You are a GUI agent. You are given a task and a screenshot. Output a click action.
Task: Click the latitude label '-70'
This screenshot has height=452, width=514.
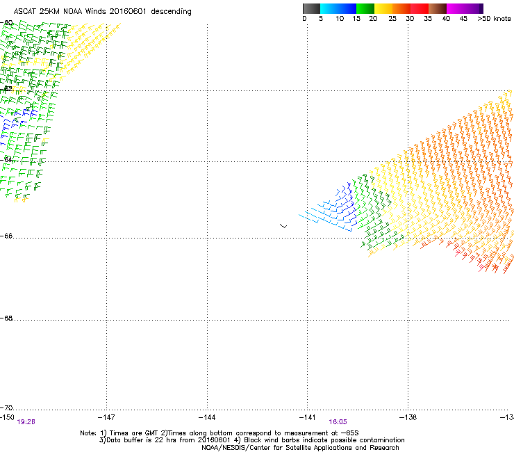[x=6, y=407]
